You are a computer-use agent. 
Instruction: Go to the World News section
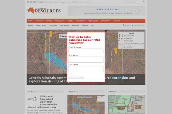(x=80, y=21)
